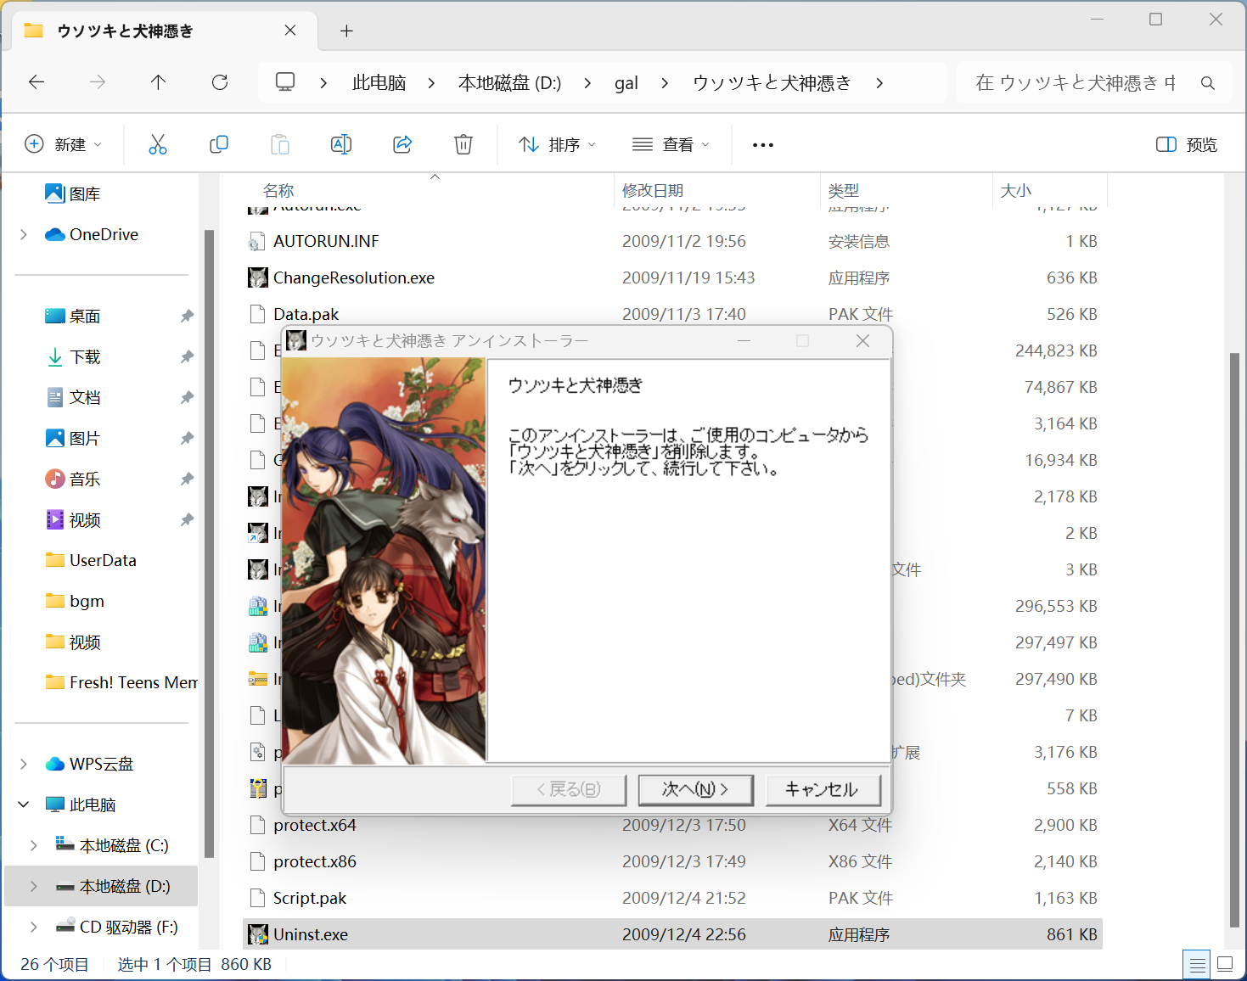Image resolution: width=1247 pixels, height=981 pixels.
Task: Select the Uninst.exe file
Action: tap(672, 934)
